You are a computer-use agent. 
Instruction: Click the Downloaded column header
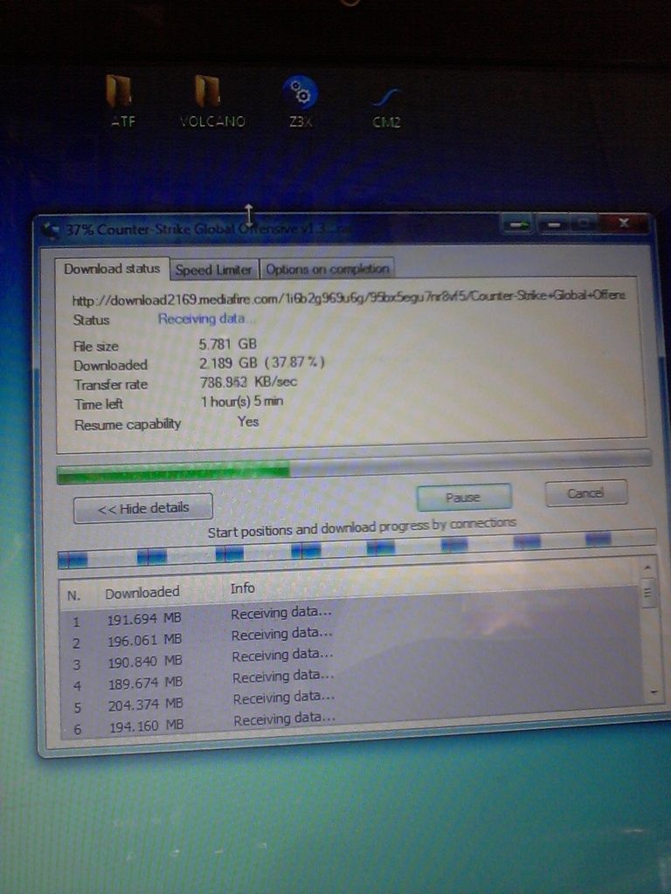tap(142, 593)
